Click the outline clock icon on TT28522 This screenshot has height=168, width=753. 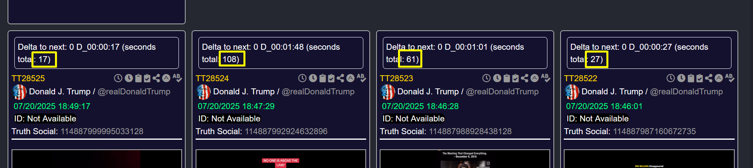pos(671,78)
